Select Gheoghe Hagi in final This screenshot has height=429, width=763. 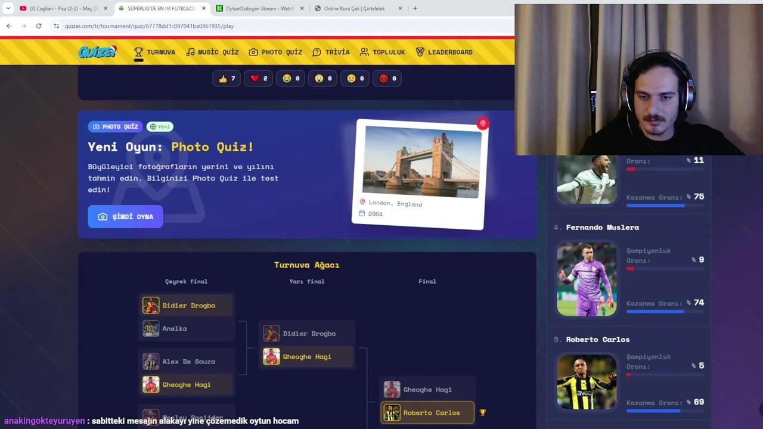(428, 389)
